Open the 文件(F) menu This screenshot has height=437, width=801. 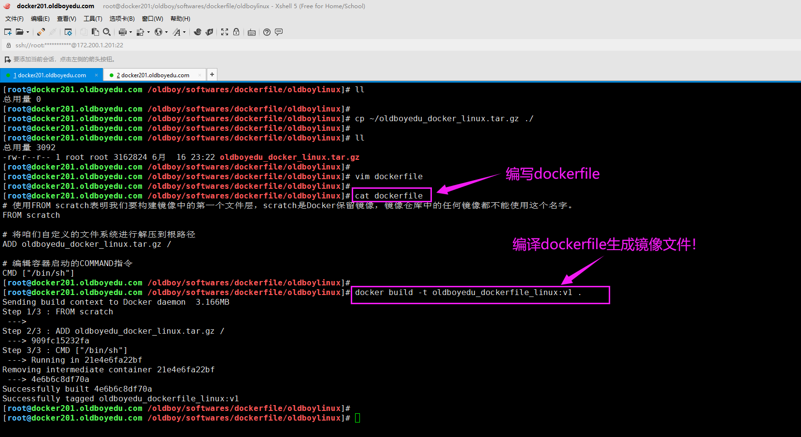(x=14, y=19)
